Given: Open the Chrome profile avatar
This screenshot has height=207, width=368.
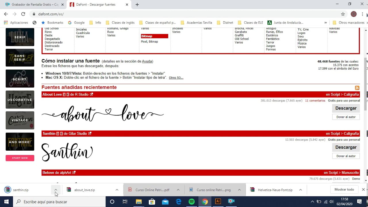Looking at the screenshot, I should click(354, 14).
